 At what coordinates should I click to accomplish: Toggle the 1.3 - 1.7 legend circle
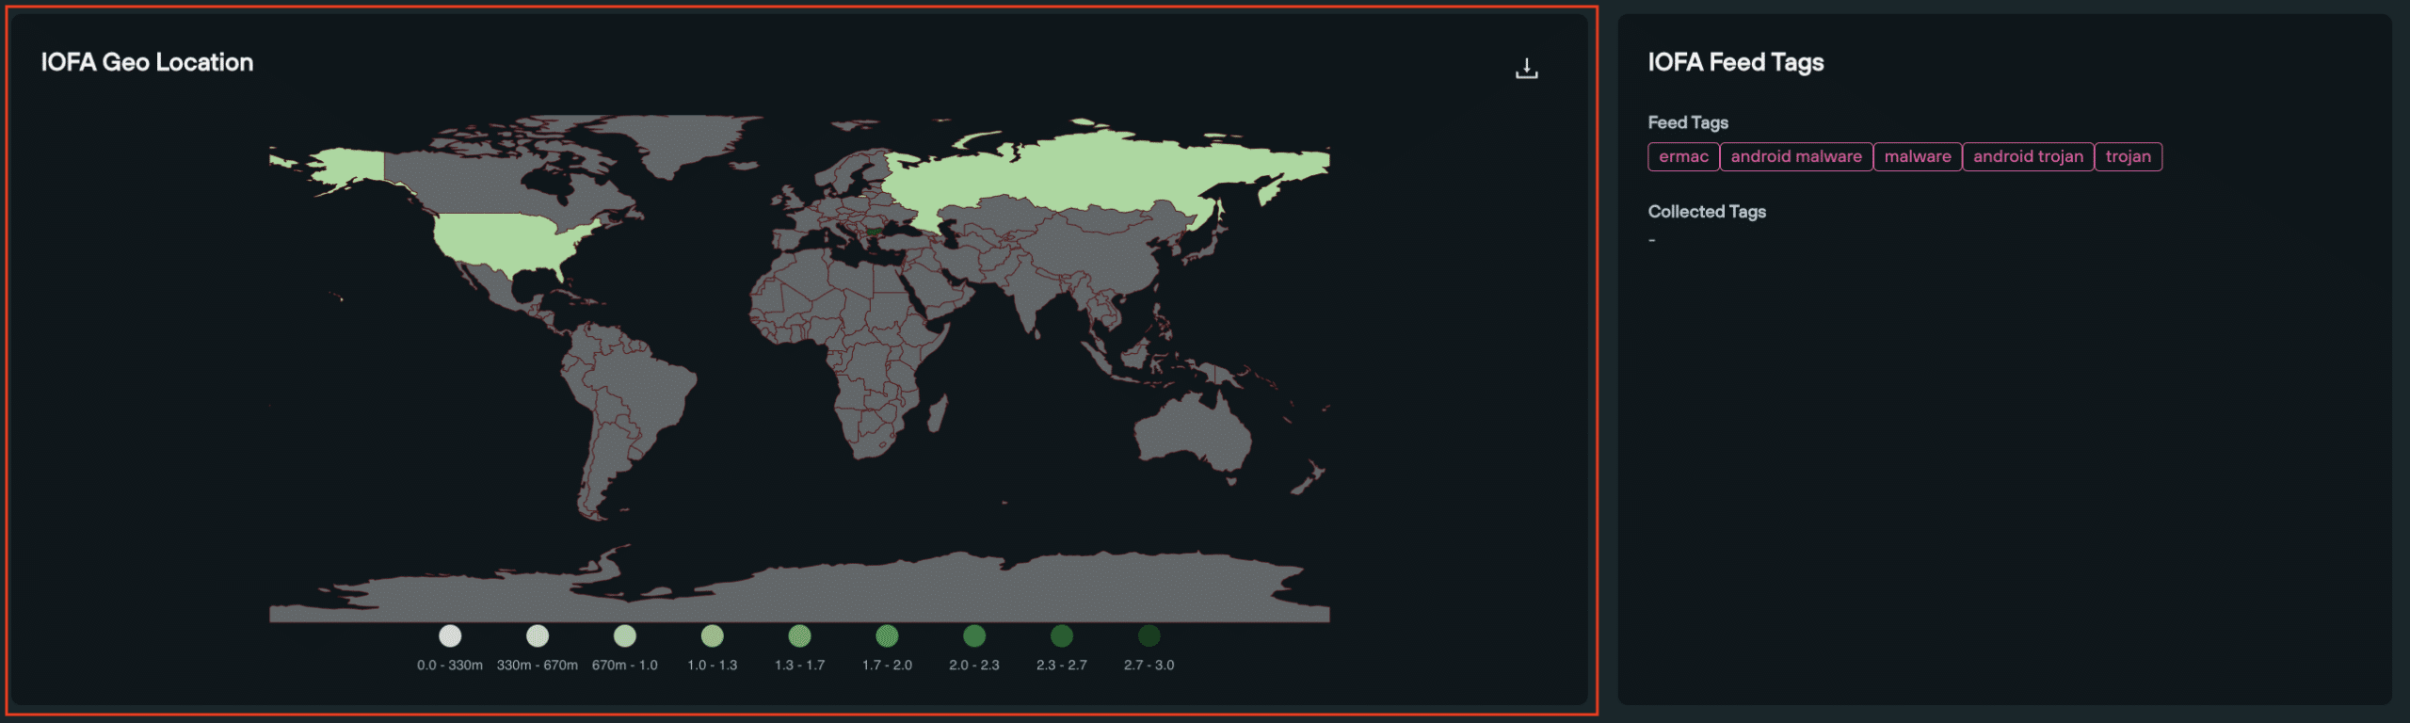[x=799, y=636]
